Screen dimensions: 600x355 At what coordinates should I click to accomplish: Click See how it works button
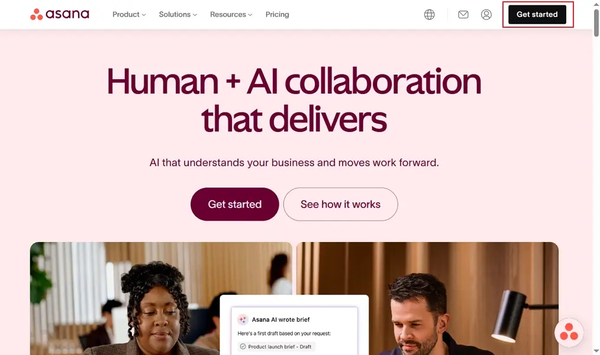341,204
